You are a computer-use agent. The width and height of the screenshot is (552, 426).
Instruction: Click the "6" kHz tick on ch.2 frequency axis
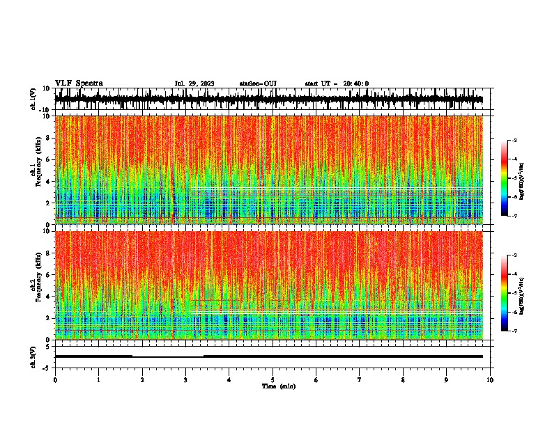tap(48, 275)
